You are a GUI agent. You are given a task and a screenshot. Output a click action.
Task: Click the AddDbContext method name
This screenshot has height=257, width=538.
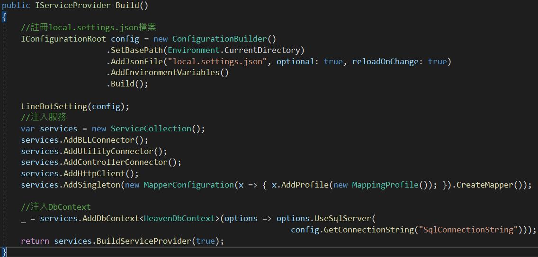(110, 218)
